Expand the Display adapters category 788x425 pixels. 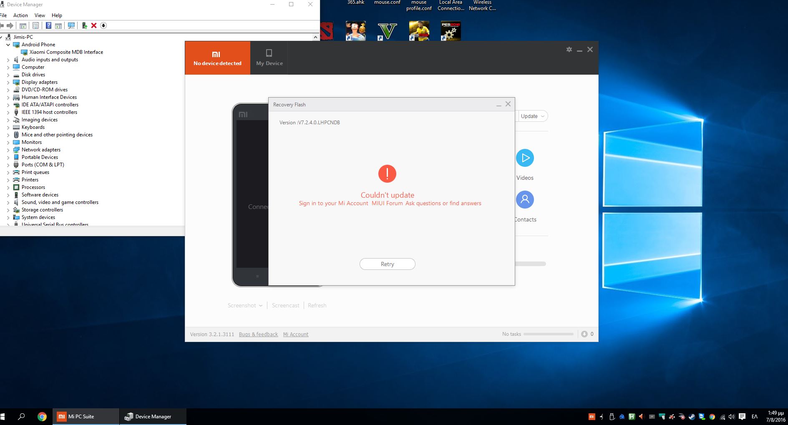coord(8,82)
